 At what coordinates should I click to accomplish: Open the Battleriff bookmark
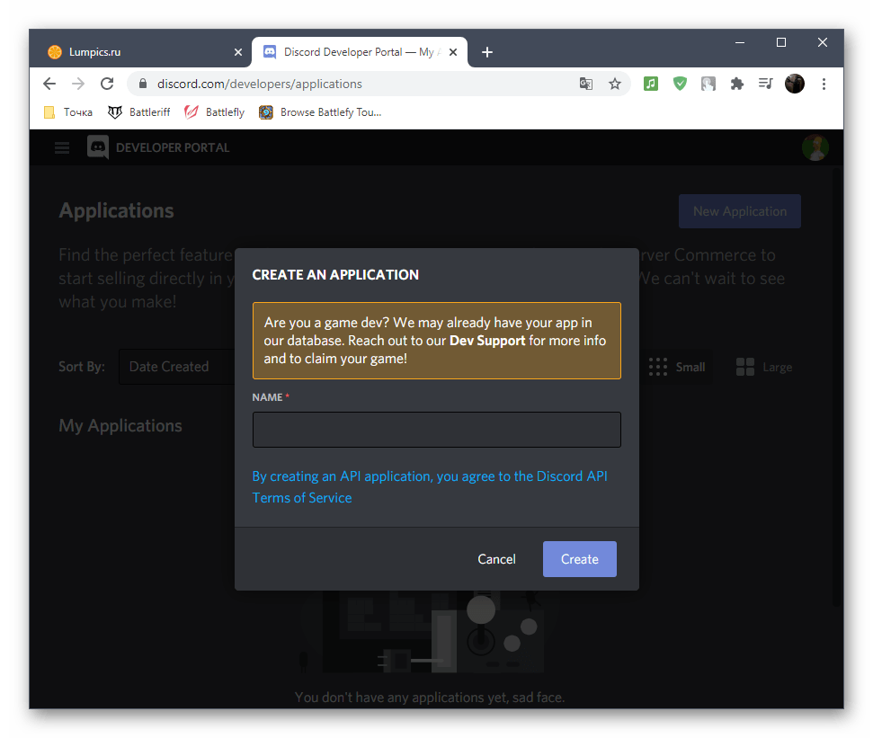(x=138, y=112)
